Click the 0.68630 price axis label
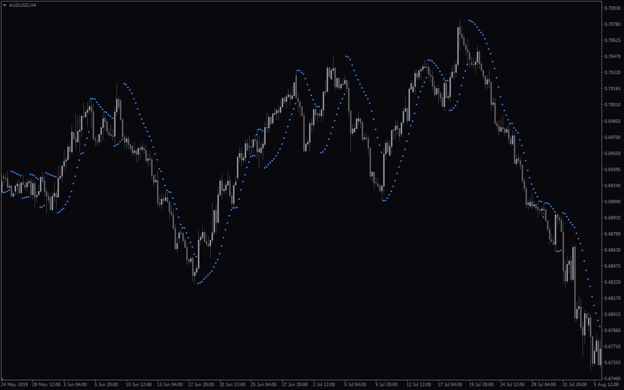 click(x=612, y=250)
